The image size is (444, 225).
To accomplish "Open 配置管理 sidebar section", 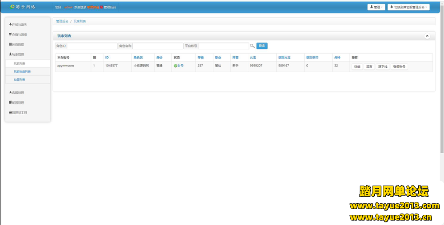I will coord(18,102).
